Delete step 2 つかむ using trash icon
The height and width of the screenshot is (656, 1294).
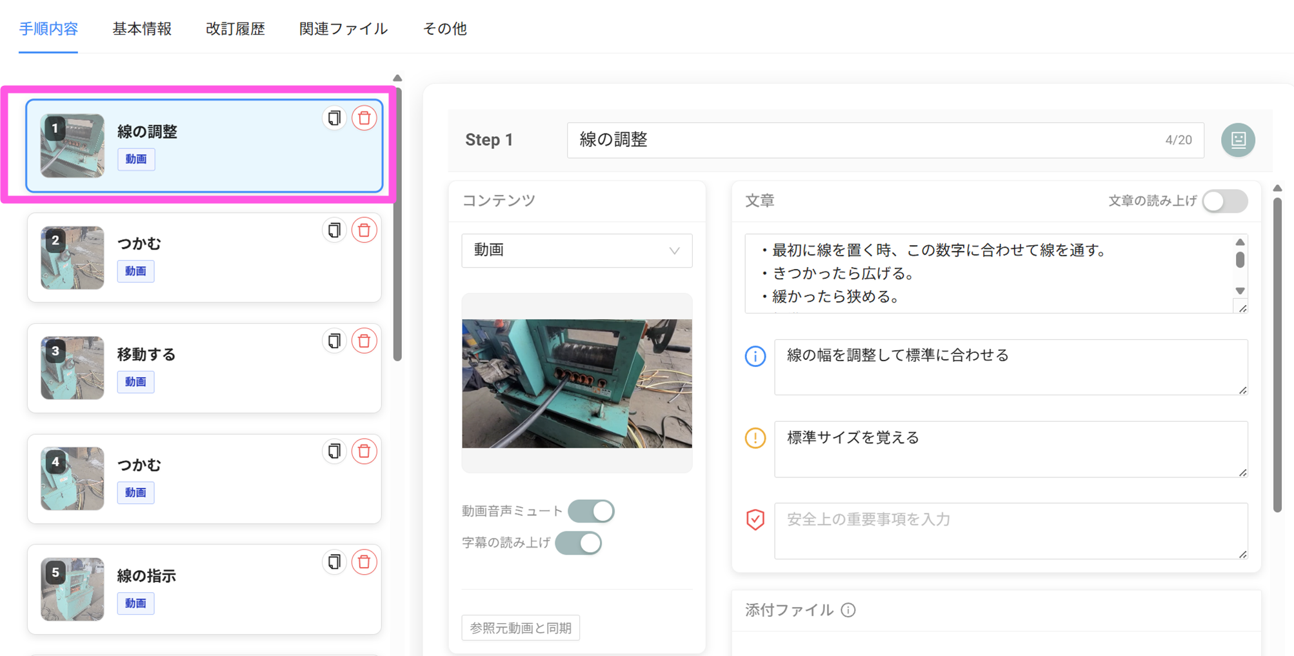[364, 230]
